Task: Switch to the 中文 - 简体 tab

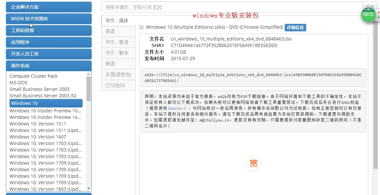Action: pyautogui.click(x=118, y=21)
